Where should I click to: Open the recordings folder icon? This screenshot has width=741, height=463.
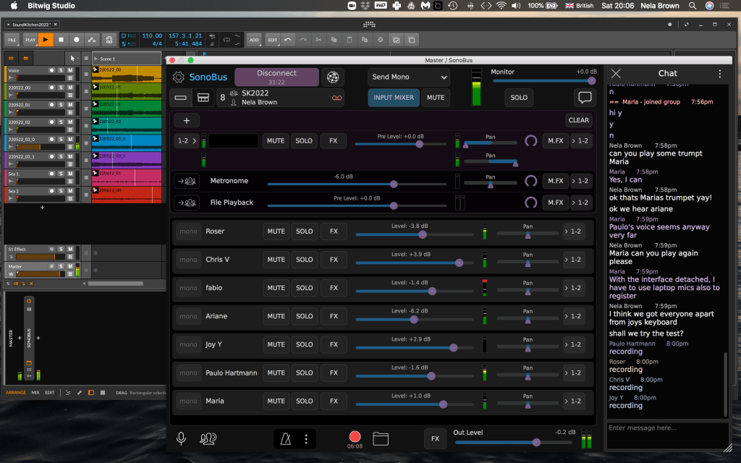pyautogui.click(x=381, y=438)
